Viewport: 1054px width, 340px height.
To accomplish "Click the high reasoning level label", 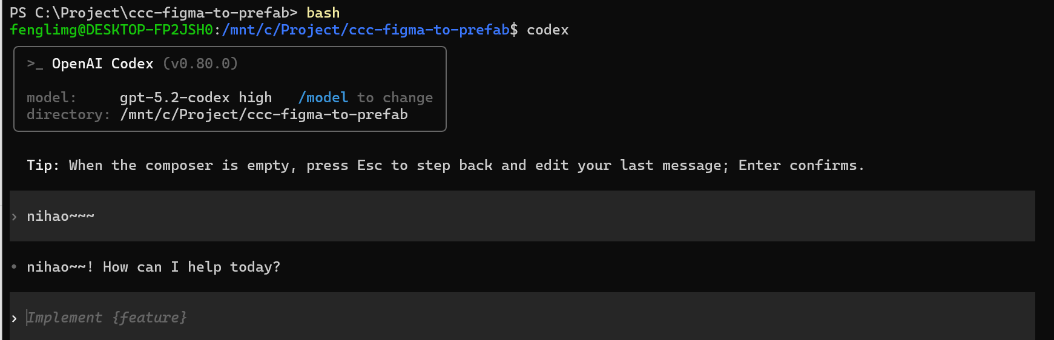I will [x=255, y=97].
